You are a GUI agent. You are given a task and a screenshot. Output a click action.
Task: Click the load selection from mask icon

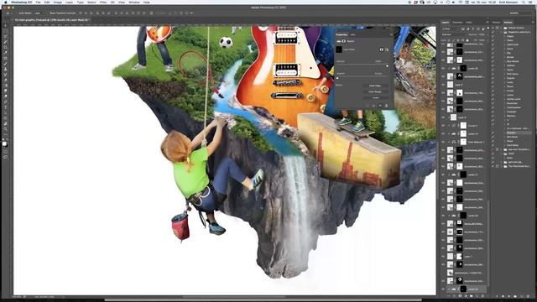click(368, 106)
